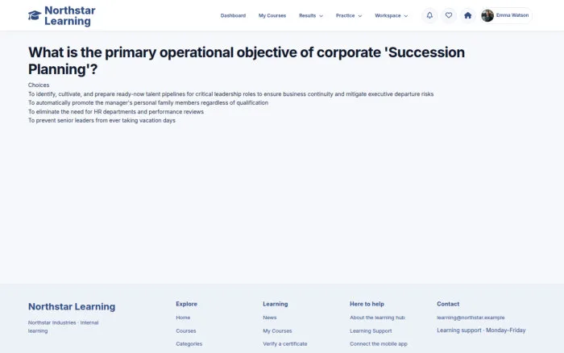Select the answer about vacation days
This screenshot has width=564, height=353.
pyautogui.click(x=102, y=120)
